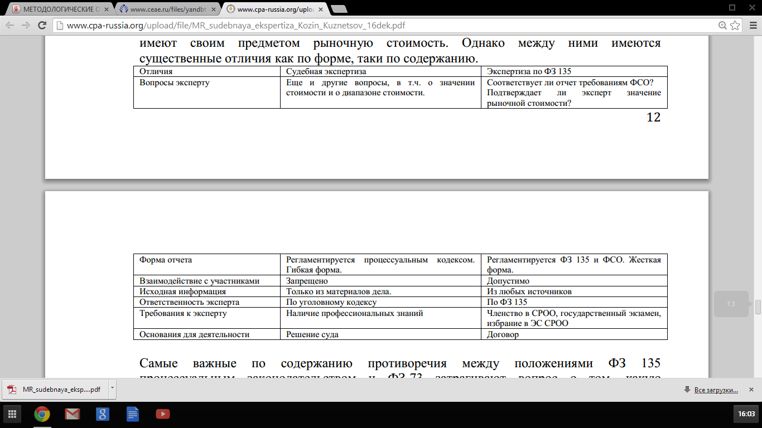Image resolution: width=762 pixels, height=428 pixels.
Task: Open Google Docs from the shelf
Action: (132, 414)
